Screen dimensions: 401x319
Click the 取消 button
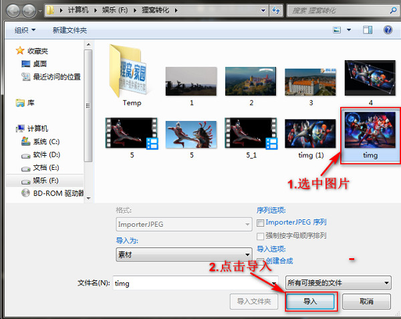click(x=366, y=302)
